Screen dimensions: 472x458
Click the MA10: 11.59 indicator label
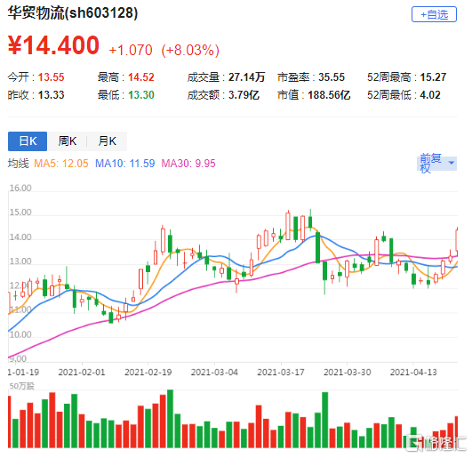(125, 164)
